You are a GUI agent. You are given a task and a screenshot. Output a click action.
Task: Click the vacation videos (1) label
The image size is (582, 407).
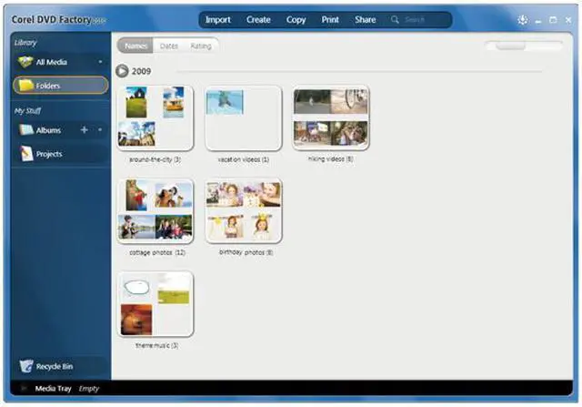tap(243, 159)
